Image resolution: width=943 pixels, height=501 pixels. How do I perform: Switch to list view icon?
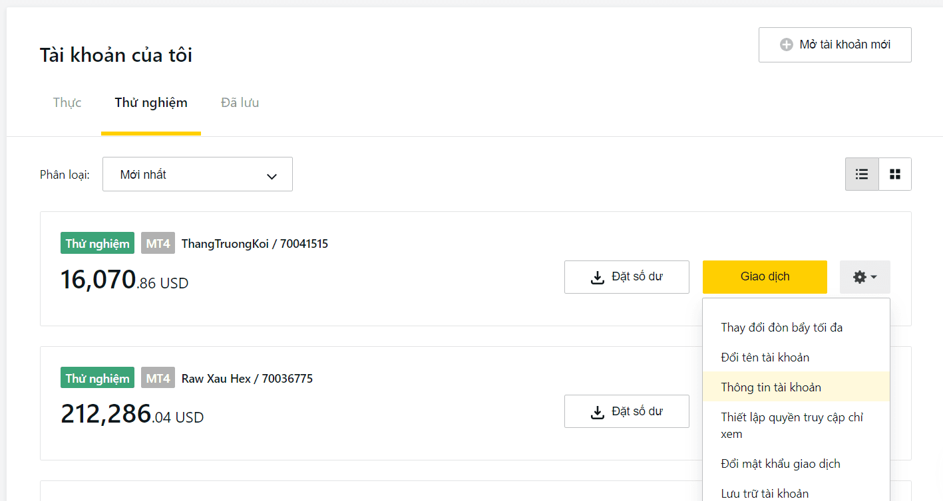(862, 174)
